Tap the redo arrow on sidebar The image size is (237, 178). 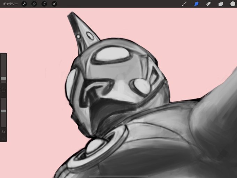tap(3, 138)
